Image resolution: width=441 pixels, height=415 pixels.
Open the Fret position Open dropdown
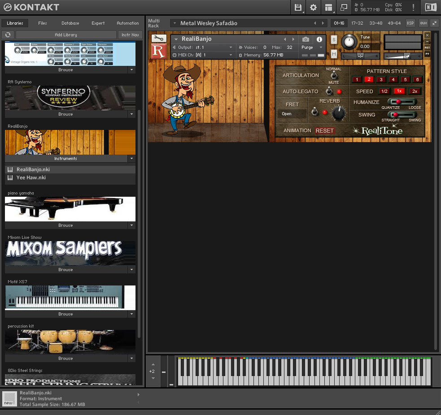[292, 113]
